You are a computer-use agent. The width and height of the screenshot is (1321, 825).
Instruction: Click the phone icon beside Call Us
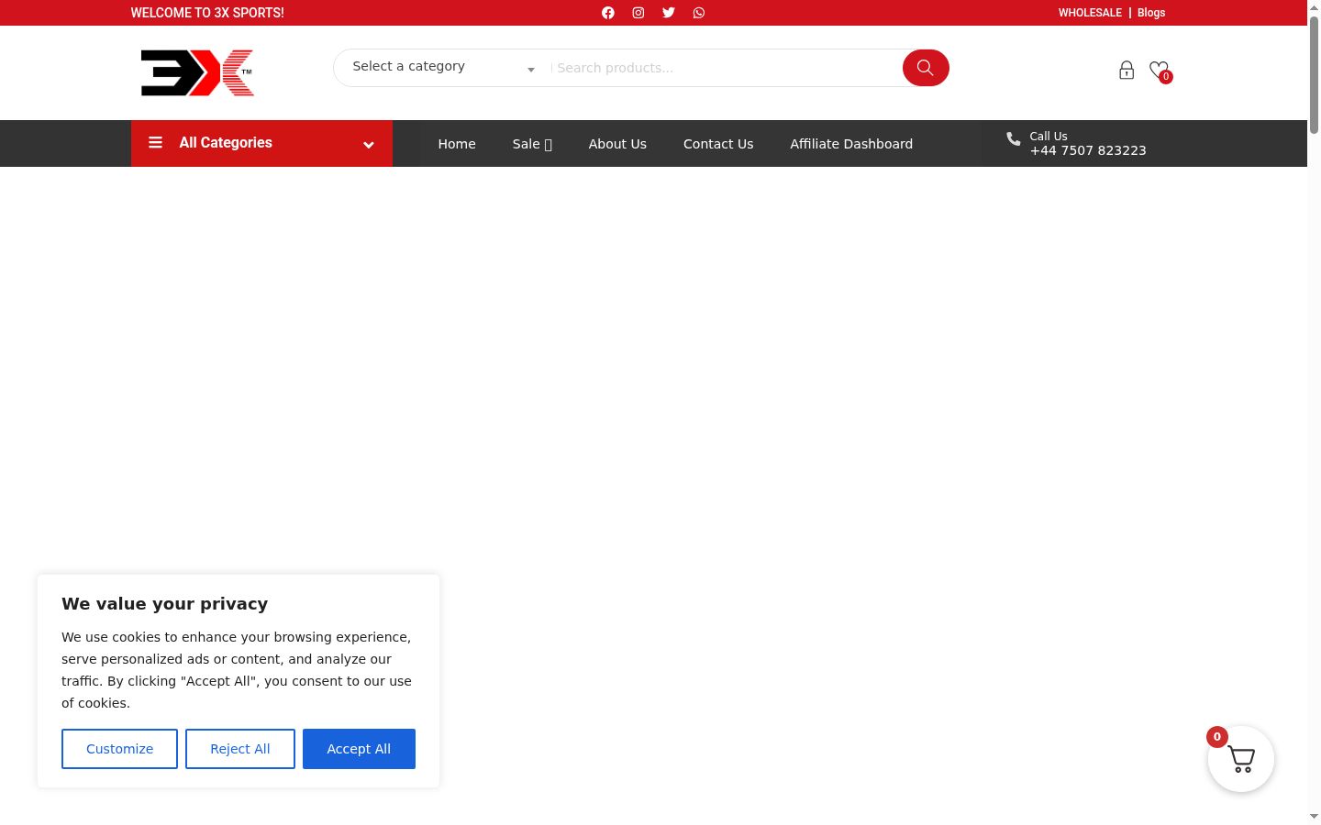pyautogui.click(x=1014, y=138)
